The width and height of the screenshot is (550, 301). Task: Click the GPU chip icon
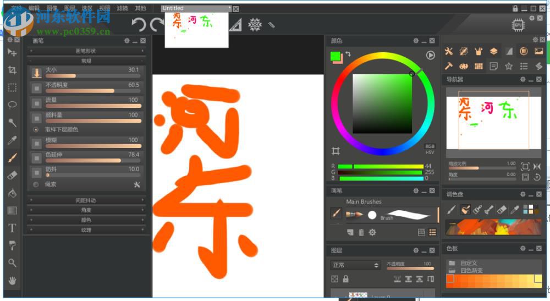pyautogui.click(x=518, y=25)
